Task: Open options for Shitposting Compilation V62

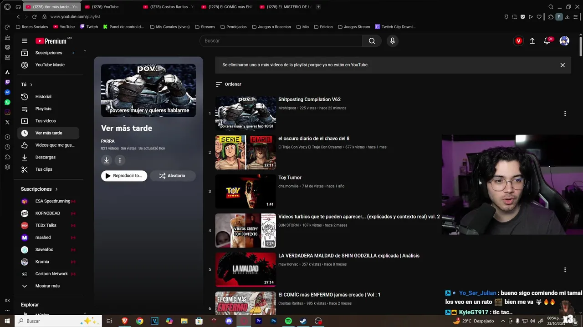Action: click(565, 114)
